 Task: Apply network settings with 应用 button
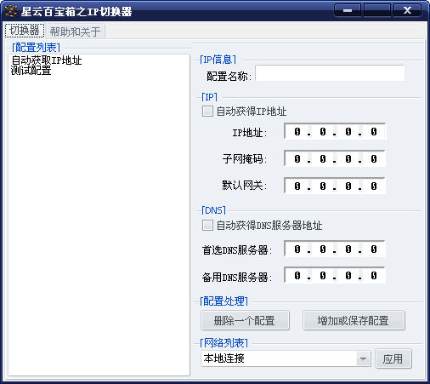[393, 359]
